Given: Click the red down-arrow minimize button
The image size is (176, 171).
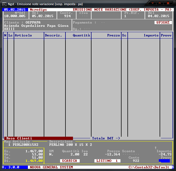Looking at the screenshot, I should (x=153, y=3).
